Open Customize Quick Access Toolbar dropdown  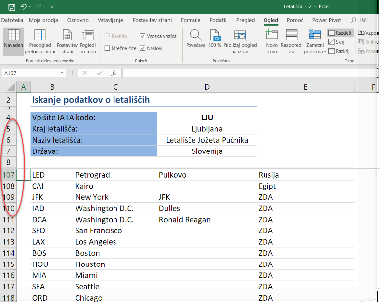[x=52, y=7]
